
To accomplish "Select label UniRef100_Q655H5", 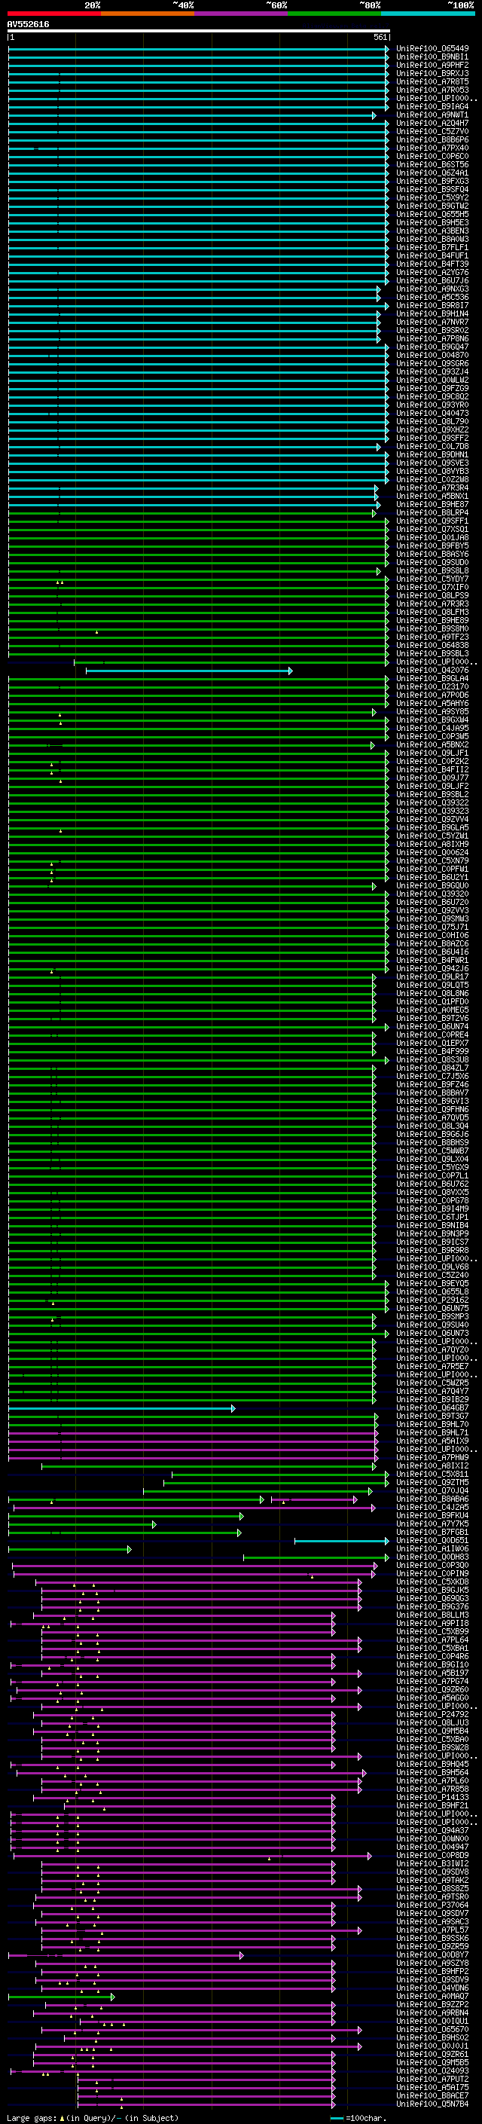I will [432, 215].
